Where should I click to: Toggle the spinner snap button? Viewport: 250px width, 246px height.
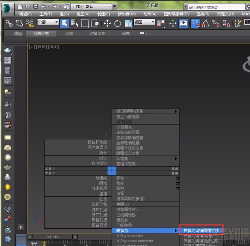click(226, 23)
